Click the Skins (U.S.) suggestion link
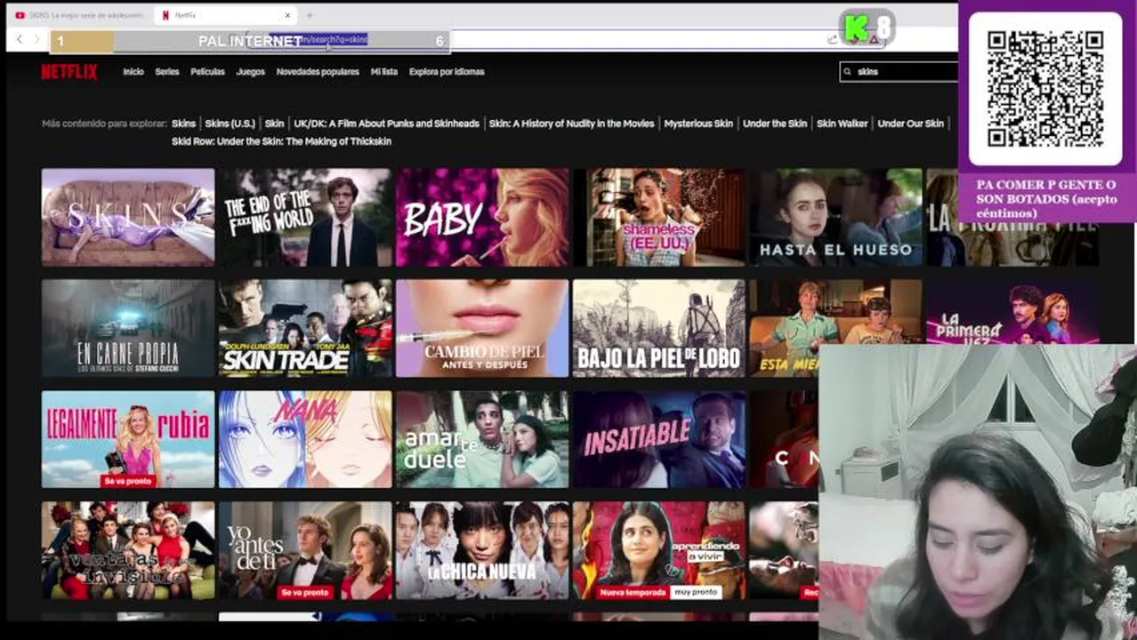The image size is (1137, 640). coord(230,124)
